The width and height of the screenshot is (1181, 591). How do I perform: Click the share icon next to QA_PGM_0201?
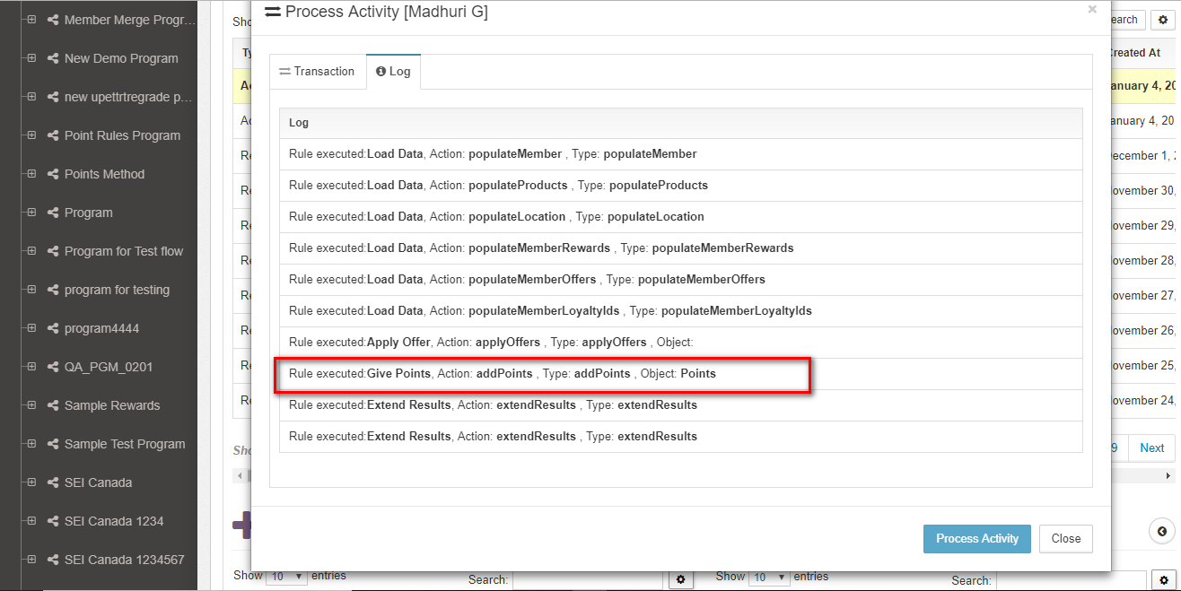coord(53,367)
